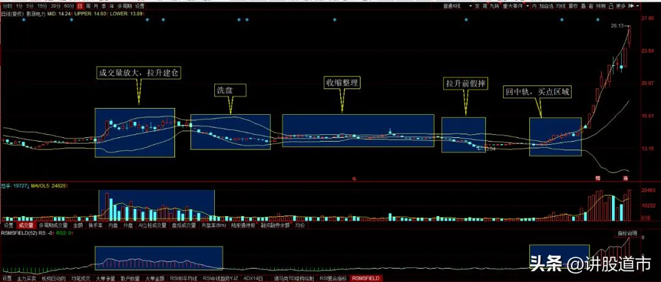Click the 发 icon in top toolbar

pos(477,6)
